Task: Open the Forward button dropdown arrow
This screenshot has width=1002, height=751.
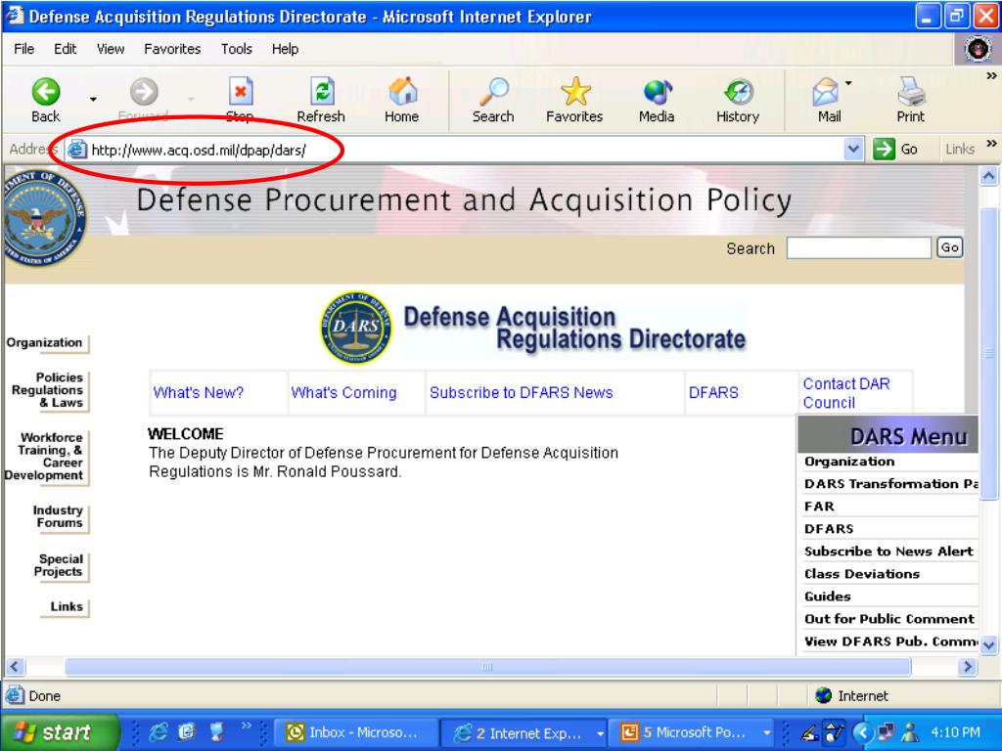Action: [191, 99]
